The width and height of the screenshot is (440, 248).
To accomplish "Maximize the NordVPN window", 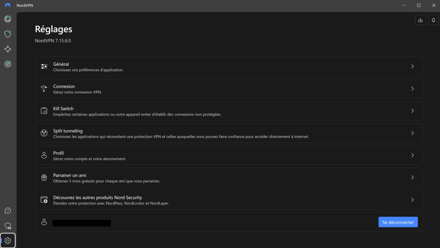I will click(x=419, y=5).
